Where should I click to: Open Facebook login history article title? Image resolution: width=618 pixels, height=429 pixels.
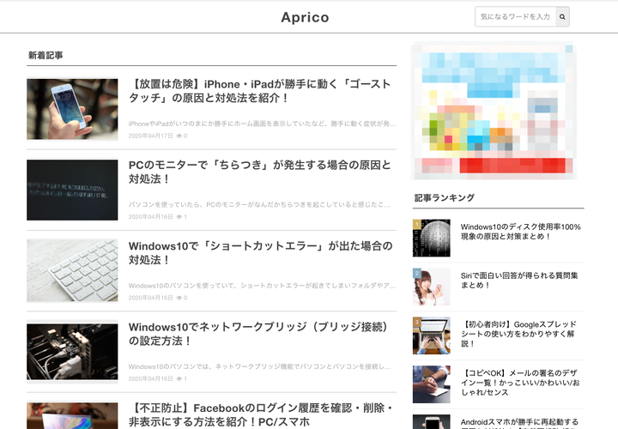(x=261, y=414)
